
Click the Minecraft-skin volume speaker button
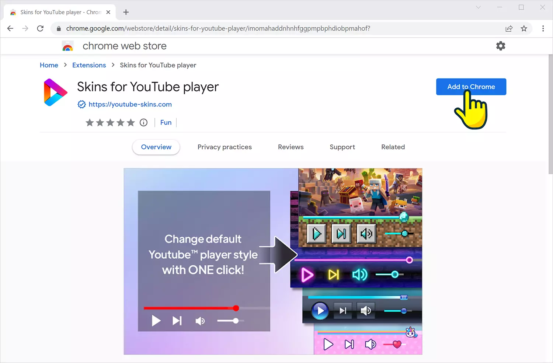[x=366, y=234]
